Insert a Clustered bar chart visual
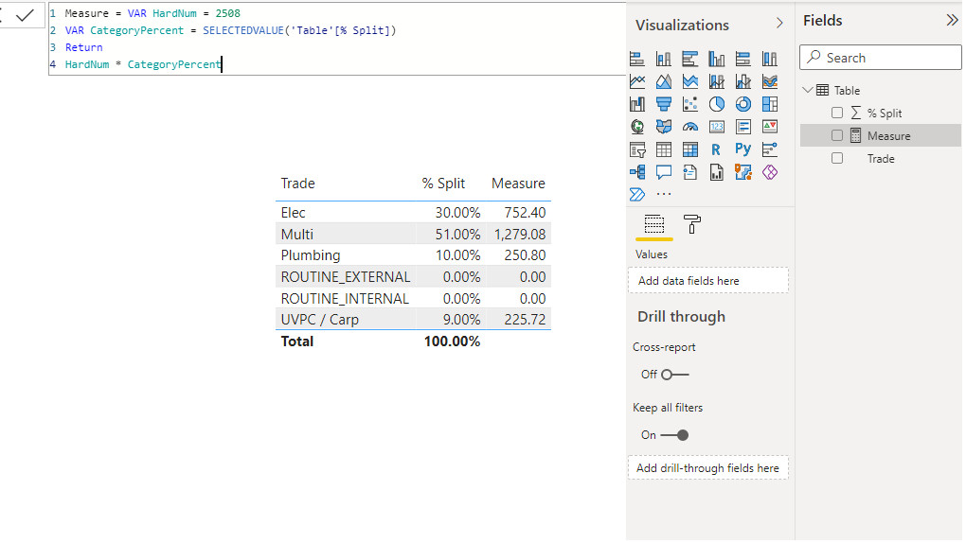966x543 pixels. (x=690, y=59)
